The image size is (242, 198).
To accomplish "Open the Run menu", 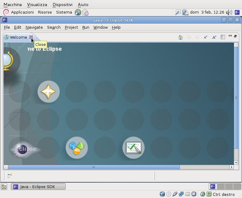I will 86,27.
